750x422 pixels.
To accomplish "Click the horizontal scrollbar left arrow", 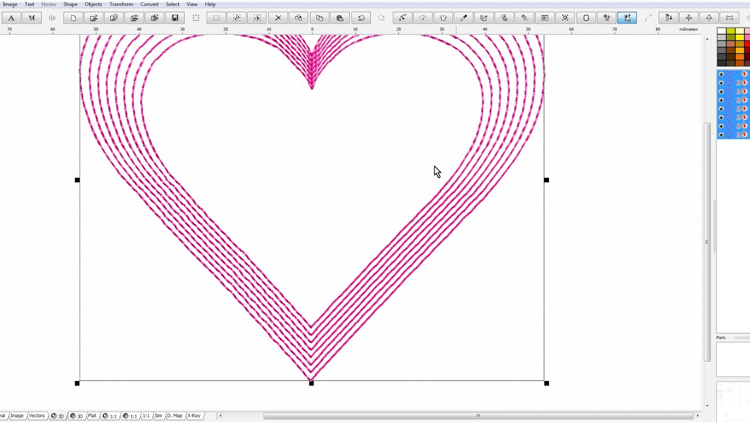I will pyautogui.click(x=220, y=416).
